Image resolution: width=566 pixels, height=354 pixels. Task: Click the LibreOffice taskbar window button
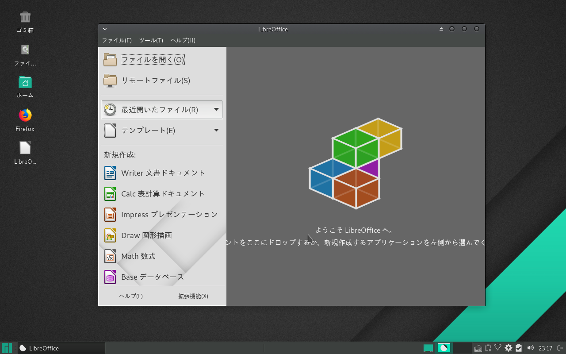61,348
